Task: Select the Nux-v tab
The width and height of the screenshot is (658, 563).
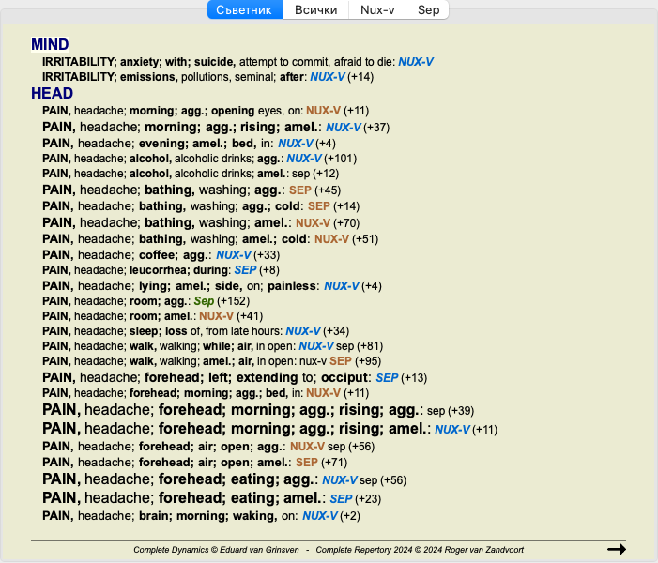Action: (x=378, y=10)
